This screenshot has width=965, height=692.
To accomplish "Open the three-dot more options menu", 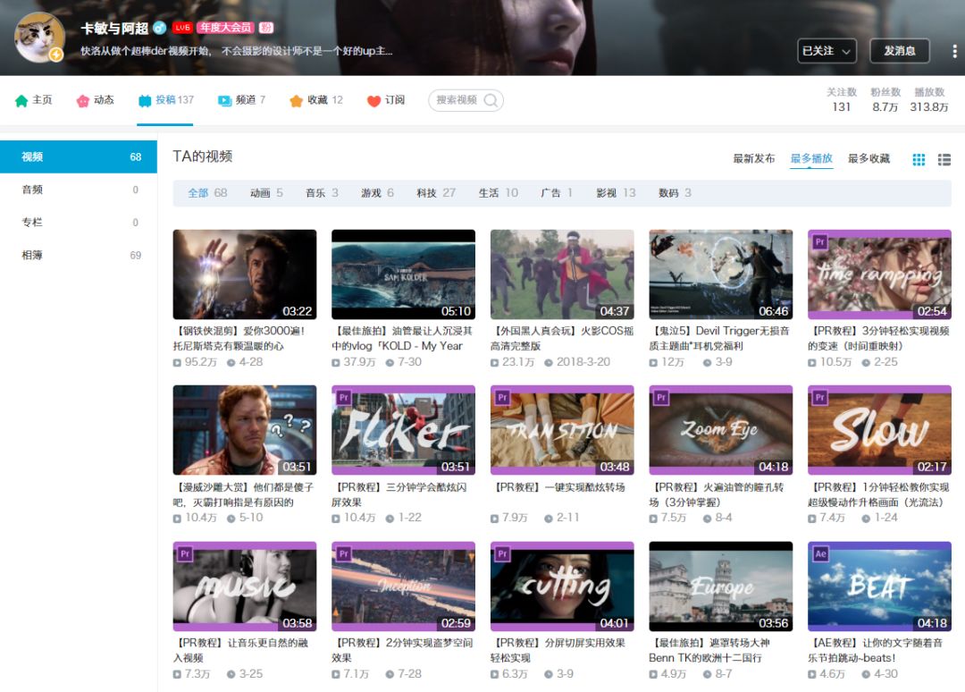I will 954,51.
